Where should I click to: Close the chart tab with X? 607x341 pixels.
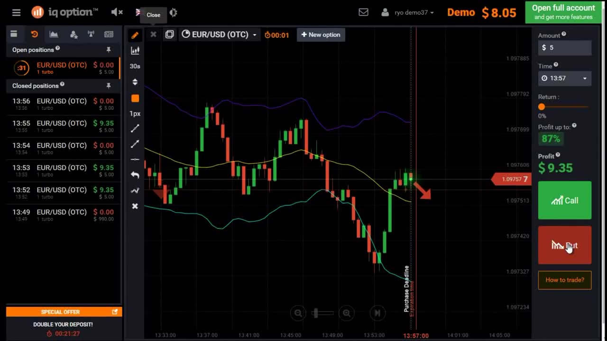[x=153, y=34]
